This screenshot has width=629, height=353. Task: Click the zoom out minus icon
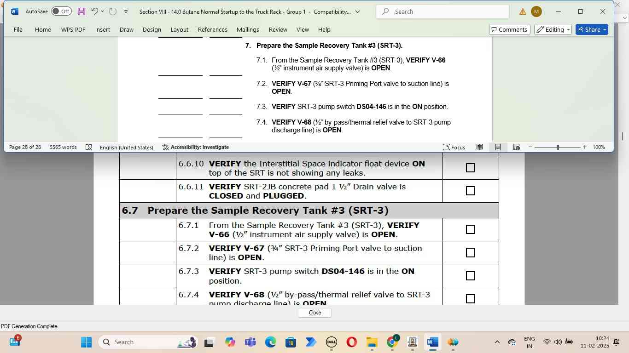point(530,147)
